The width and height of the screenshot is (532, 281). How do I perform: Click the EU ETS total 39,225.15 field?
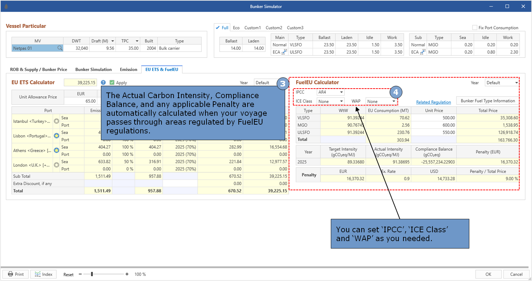pos(80,83)
